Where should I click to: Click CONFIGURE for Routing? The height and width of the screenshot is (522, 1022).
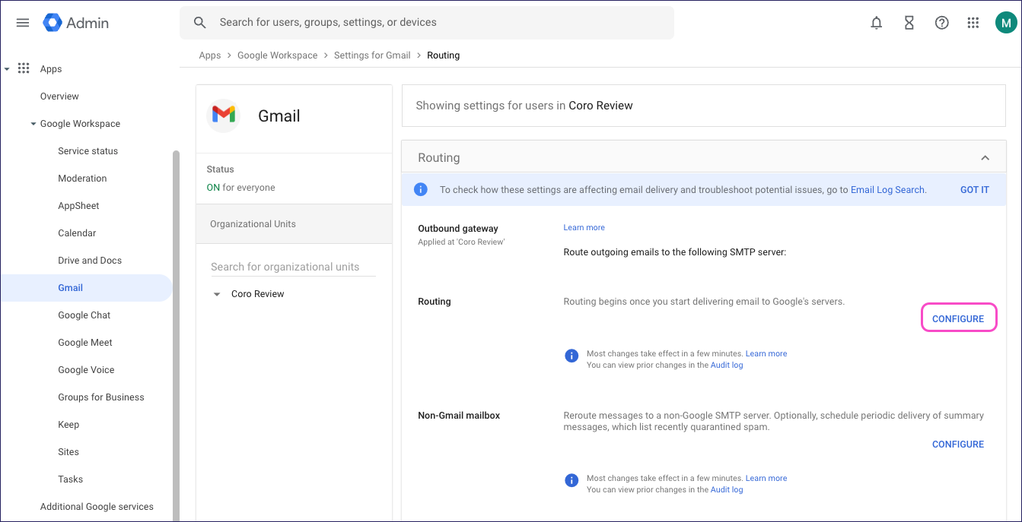958,319
